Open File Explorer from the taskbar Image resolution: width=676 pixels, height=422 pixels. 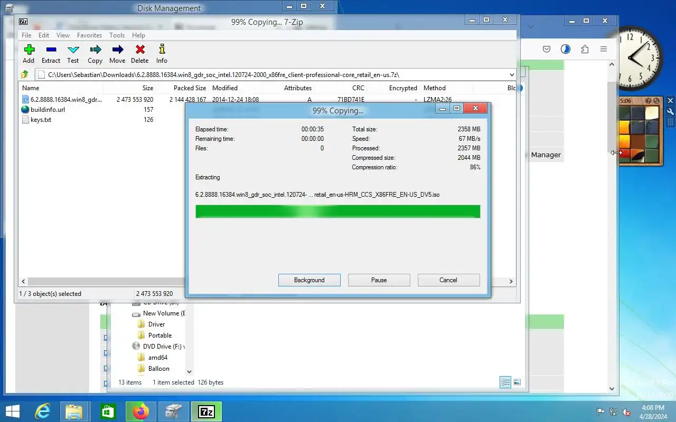(x=74, y=411)
